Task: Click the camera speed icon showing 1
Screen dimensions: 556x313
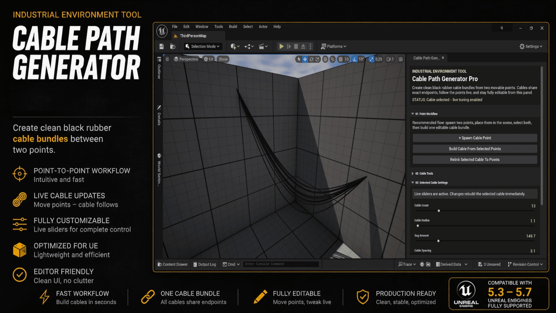Action: 390,59
